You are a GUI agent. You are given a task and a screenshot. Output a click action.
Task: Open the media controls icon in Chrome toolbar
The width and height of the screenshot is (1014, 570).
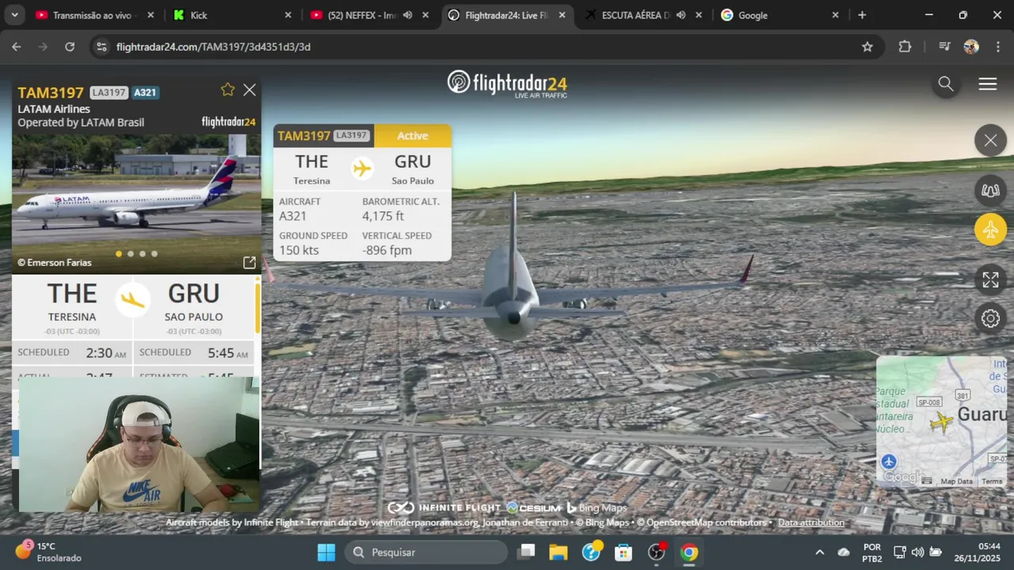point(944,47)
